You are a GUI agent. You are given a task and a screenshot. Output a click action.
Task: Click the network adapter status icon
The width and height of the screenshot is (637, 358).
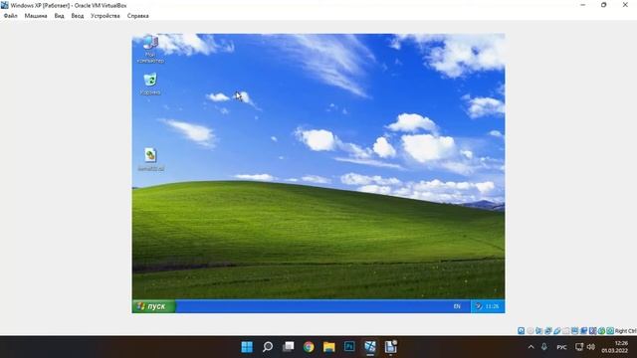tap(548, 331)
